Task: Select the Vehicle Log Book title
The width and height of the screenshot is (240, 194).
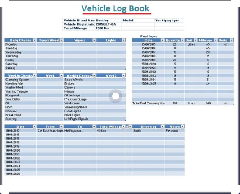Action: pyautogui.click(x=115, y=8)
